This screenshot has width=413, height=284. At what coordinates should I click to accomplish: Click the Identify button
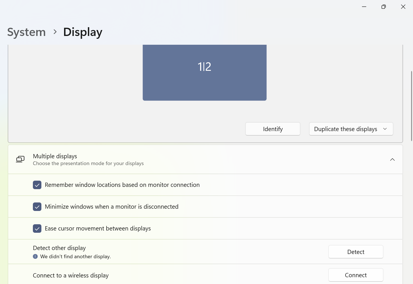(272, 129)
